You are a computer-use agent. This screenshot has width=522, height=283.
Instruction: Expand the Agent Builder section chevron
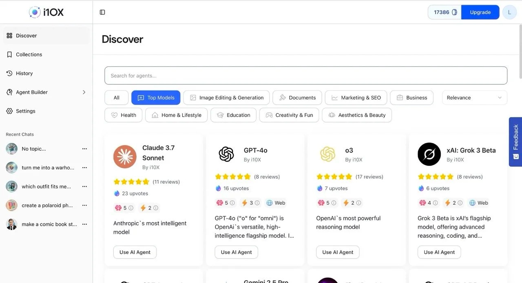pos(84,92)
